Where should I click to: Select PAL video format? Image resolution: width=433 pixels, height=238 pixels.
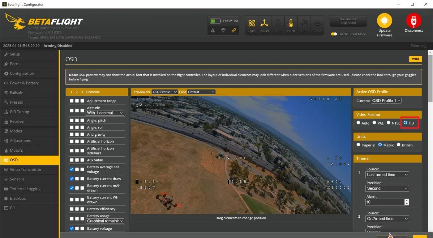[x=374, y=123]
